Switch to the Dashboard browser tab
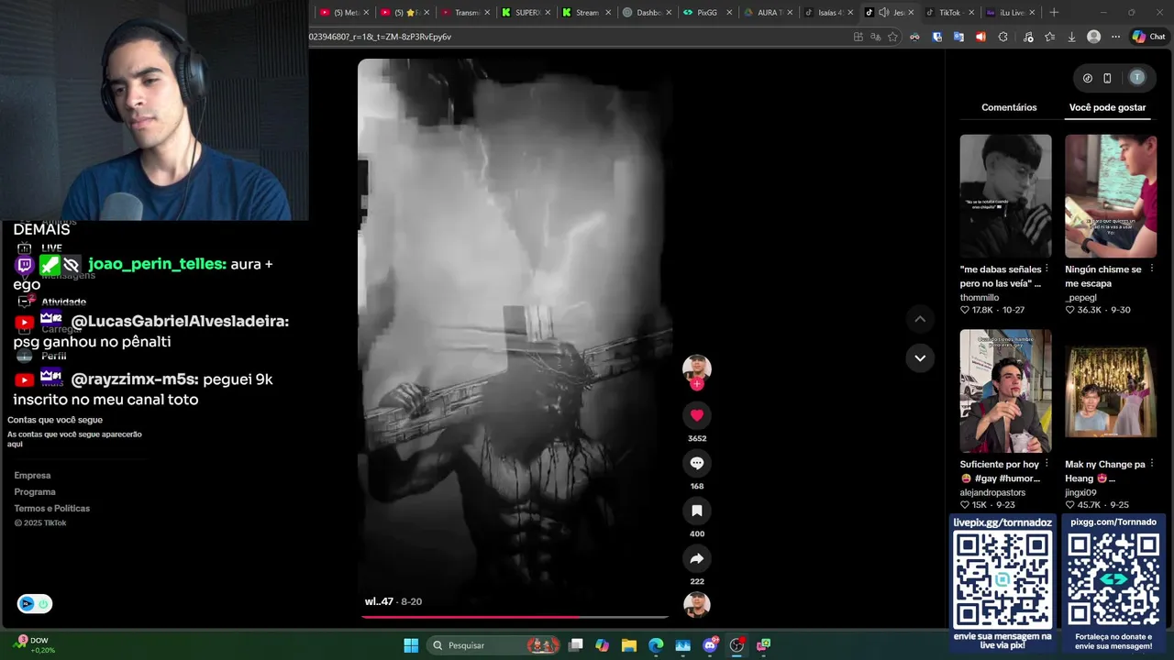This screenshot has width=1174, height=660. pos(648,12)
